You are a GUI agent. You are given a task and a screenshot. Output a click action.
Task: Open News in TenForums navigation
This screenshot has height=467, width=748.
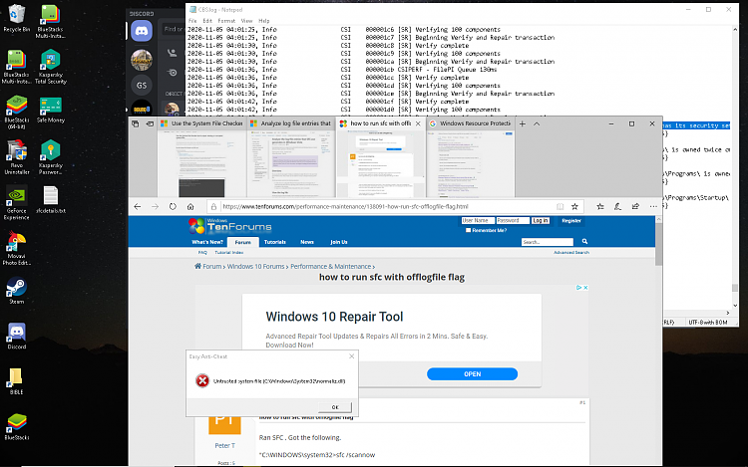307,242
